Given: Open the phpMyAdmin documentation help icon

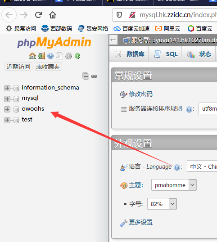Looking at the screenshot, I should pos(50,56).
